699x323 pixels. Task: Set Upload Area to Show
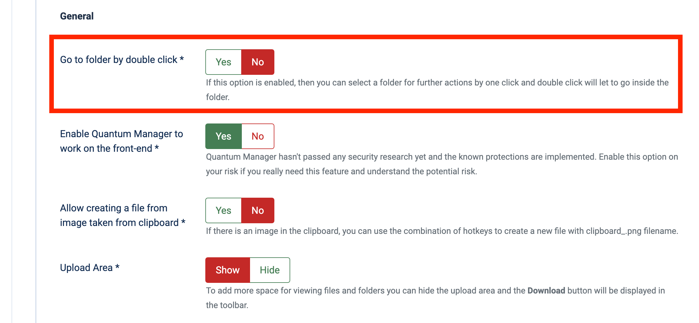pos(228,270)
